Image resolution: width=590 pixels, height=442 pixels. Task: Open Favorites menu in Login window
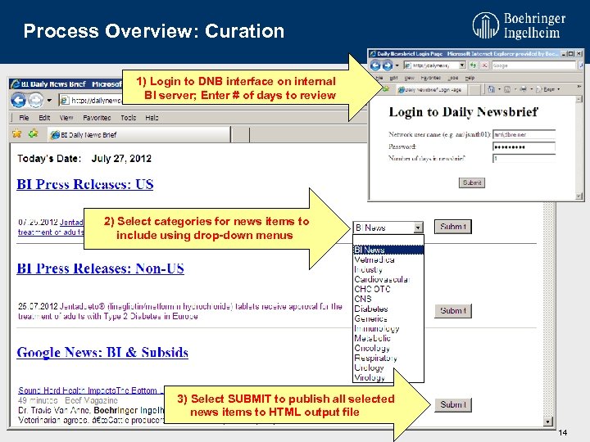431,78
